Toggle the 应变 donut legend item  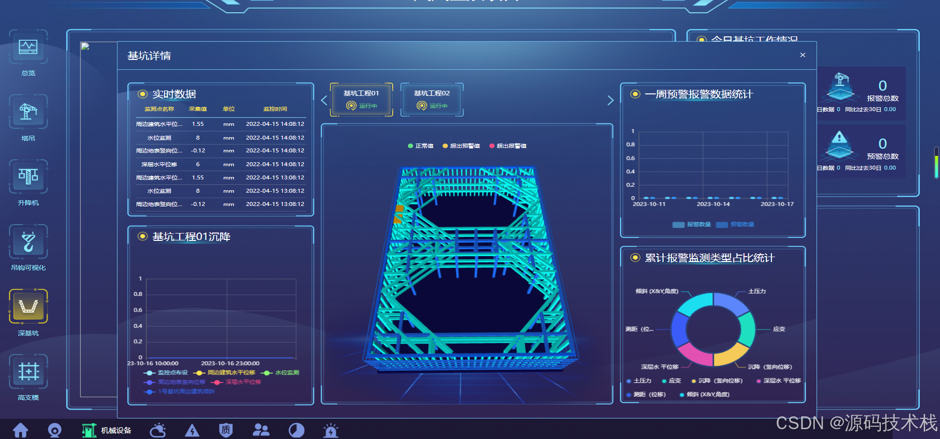[x=671, y=381]
